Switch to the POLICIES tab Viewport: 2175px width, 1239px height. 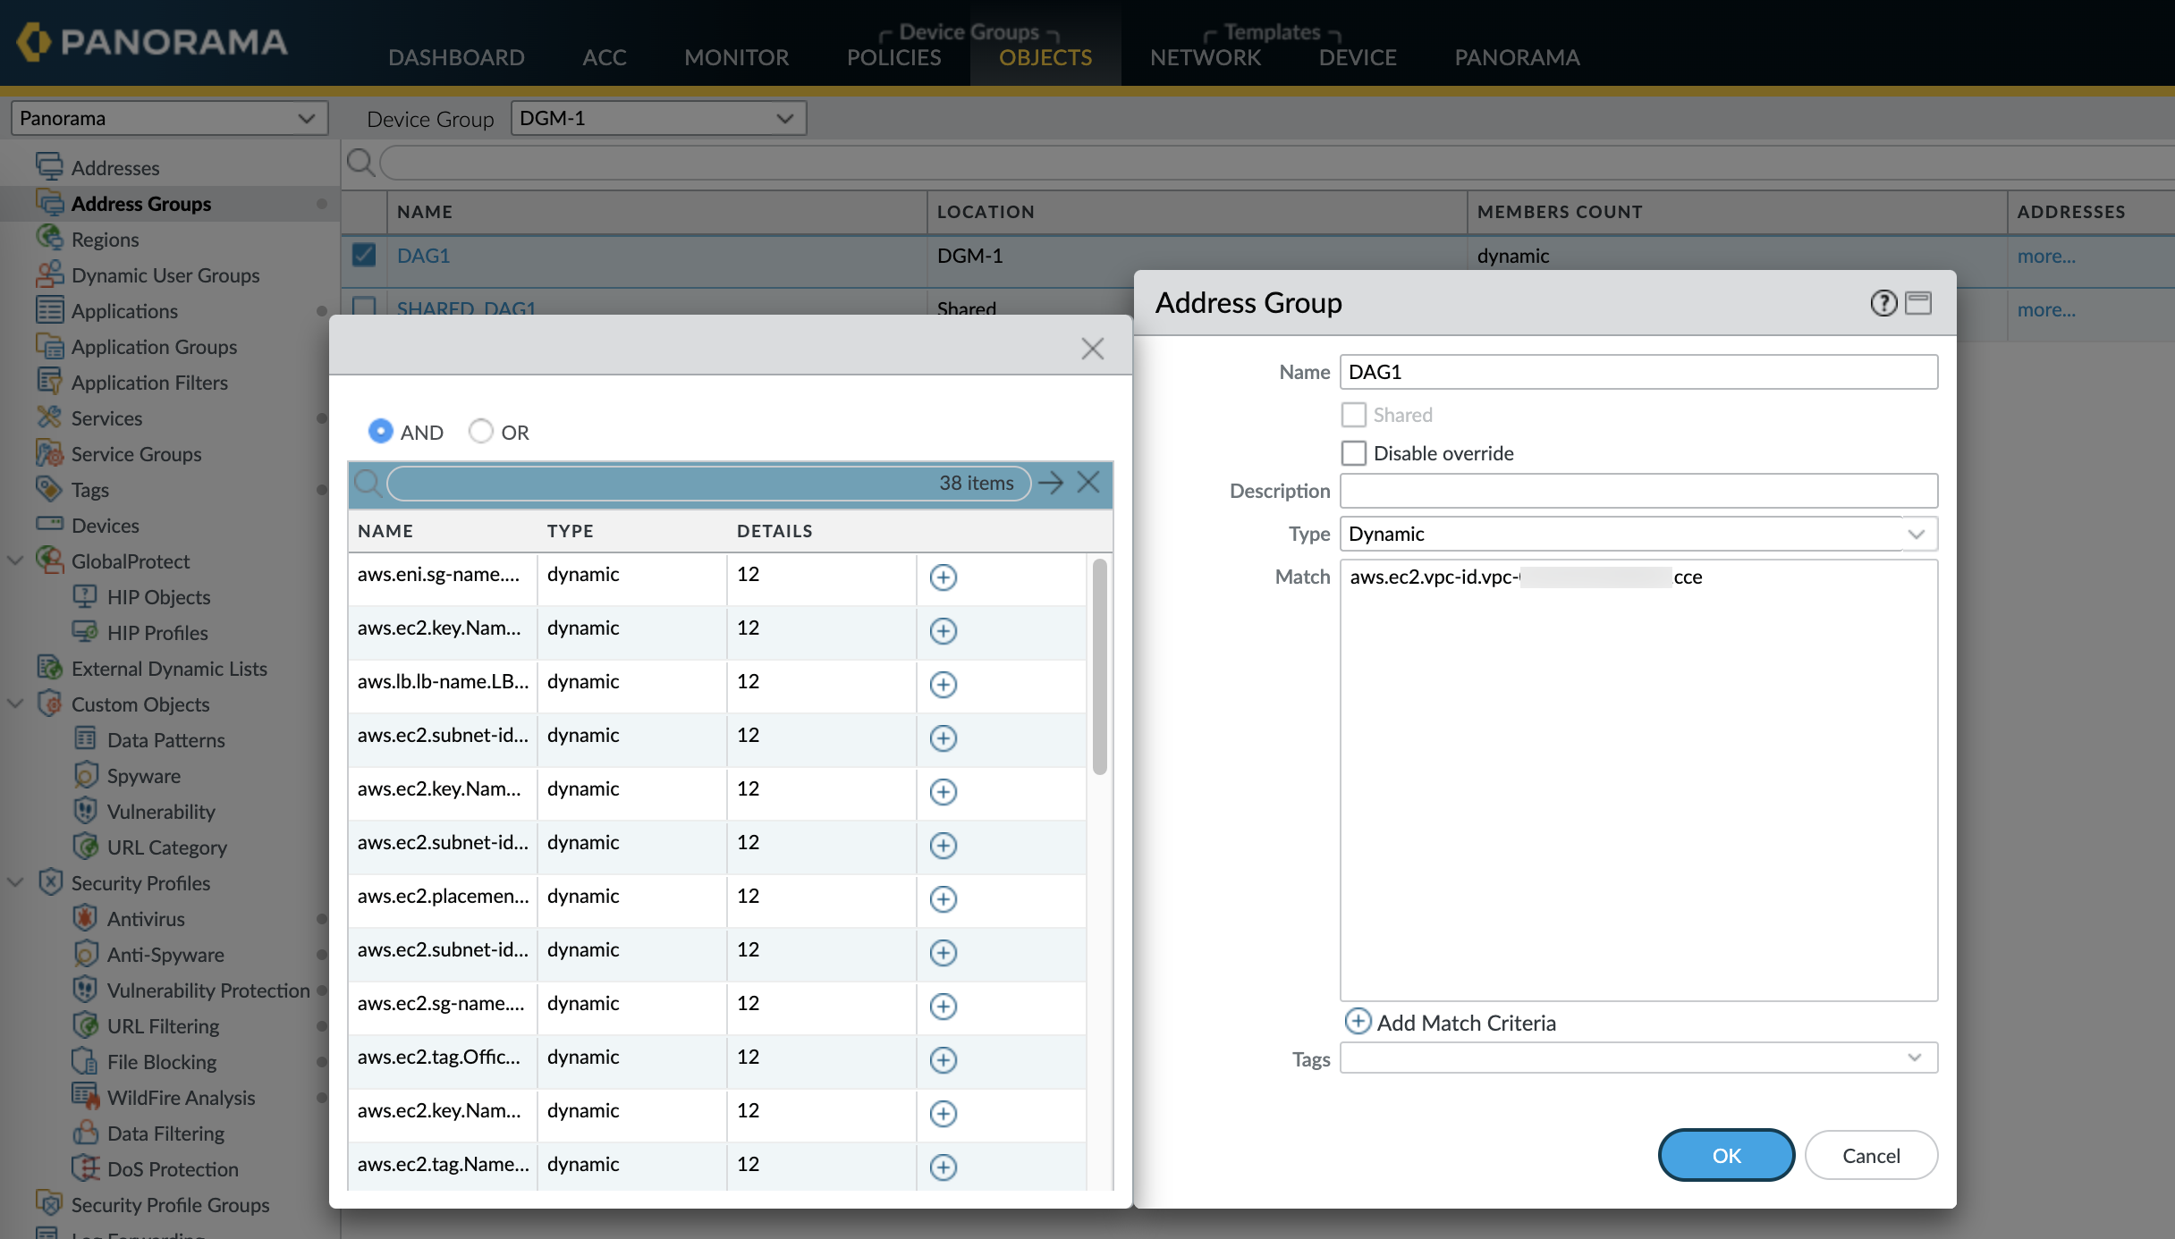893,57
